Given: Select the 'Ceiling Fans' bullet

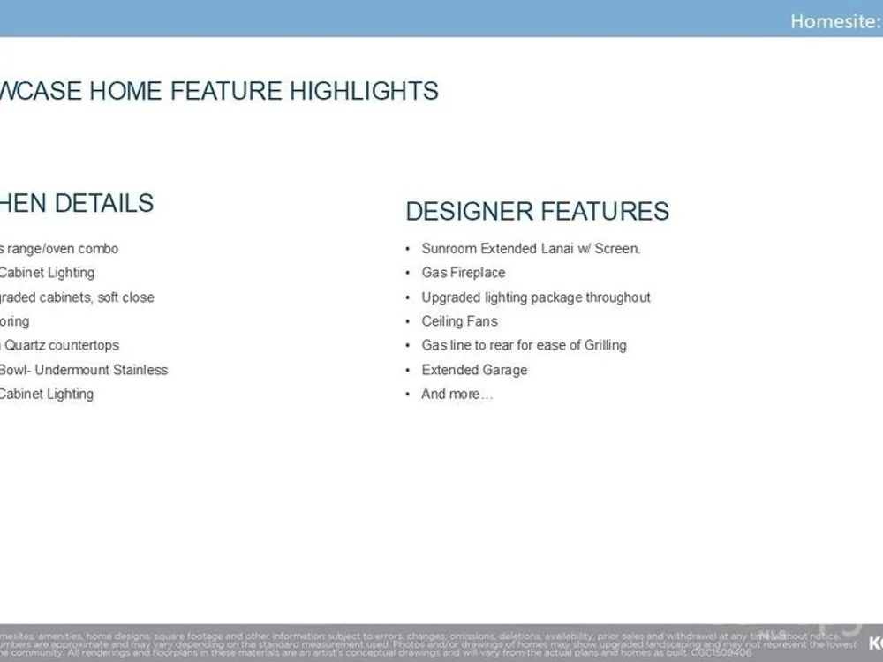Looking at the screenshot, I should [459, 321].
